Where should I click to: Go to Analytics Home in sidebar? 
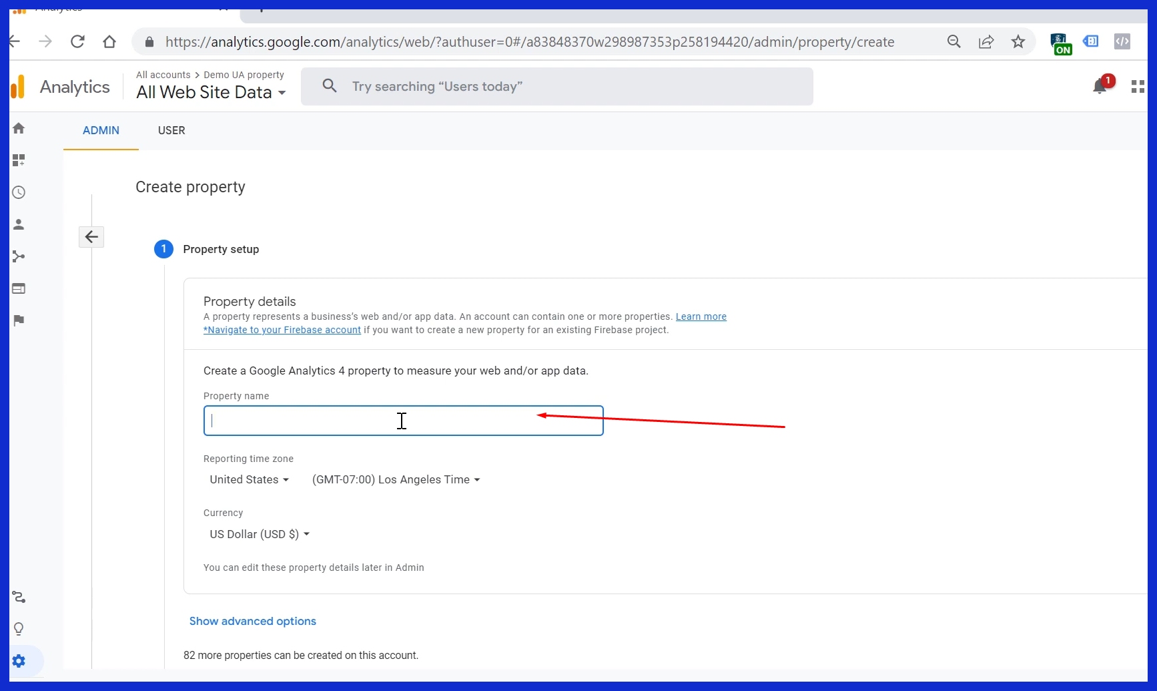[x=19, y=128]
